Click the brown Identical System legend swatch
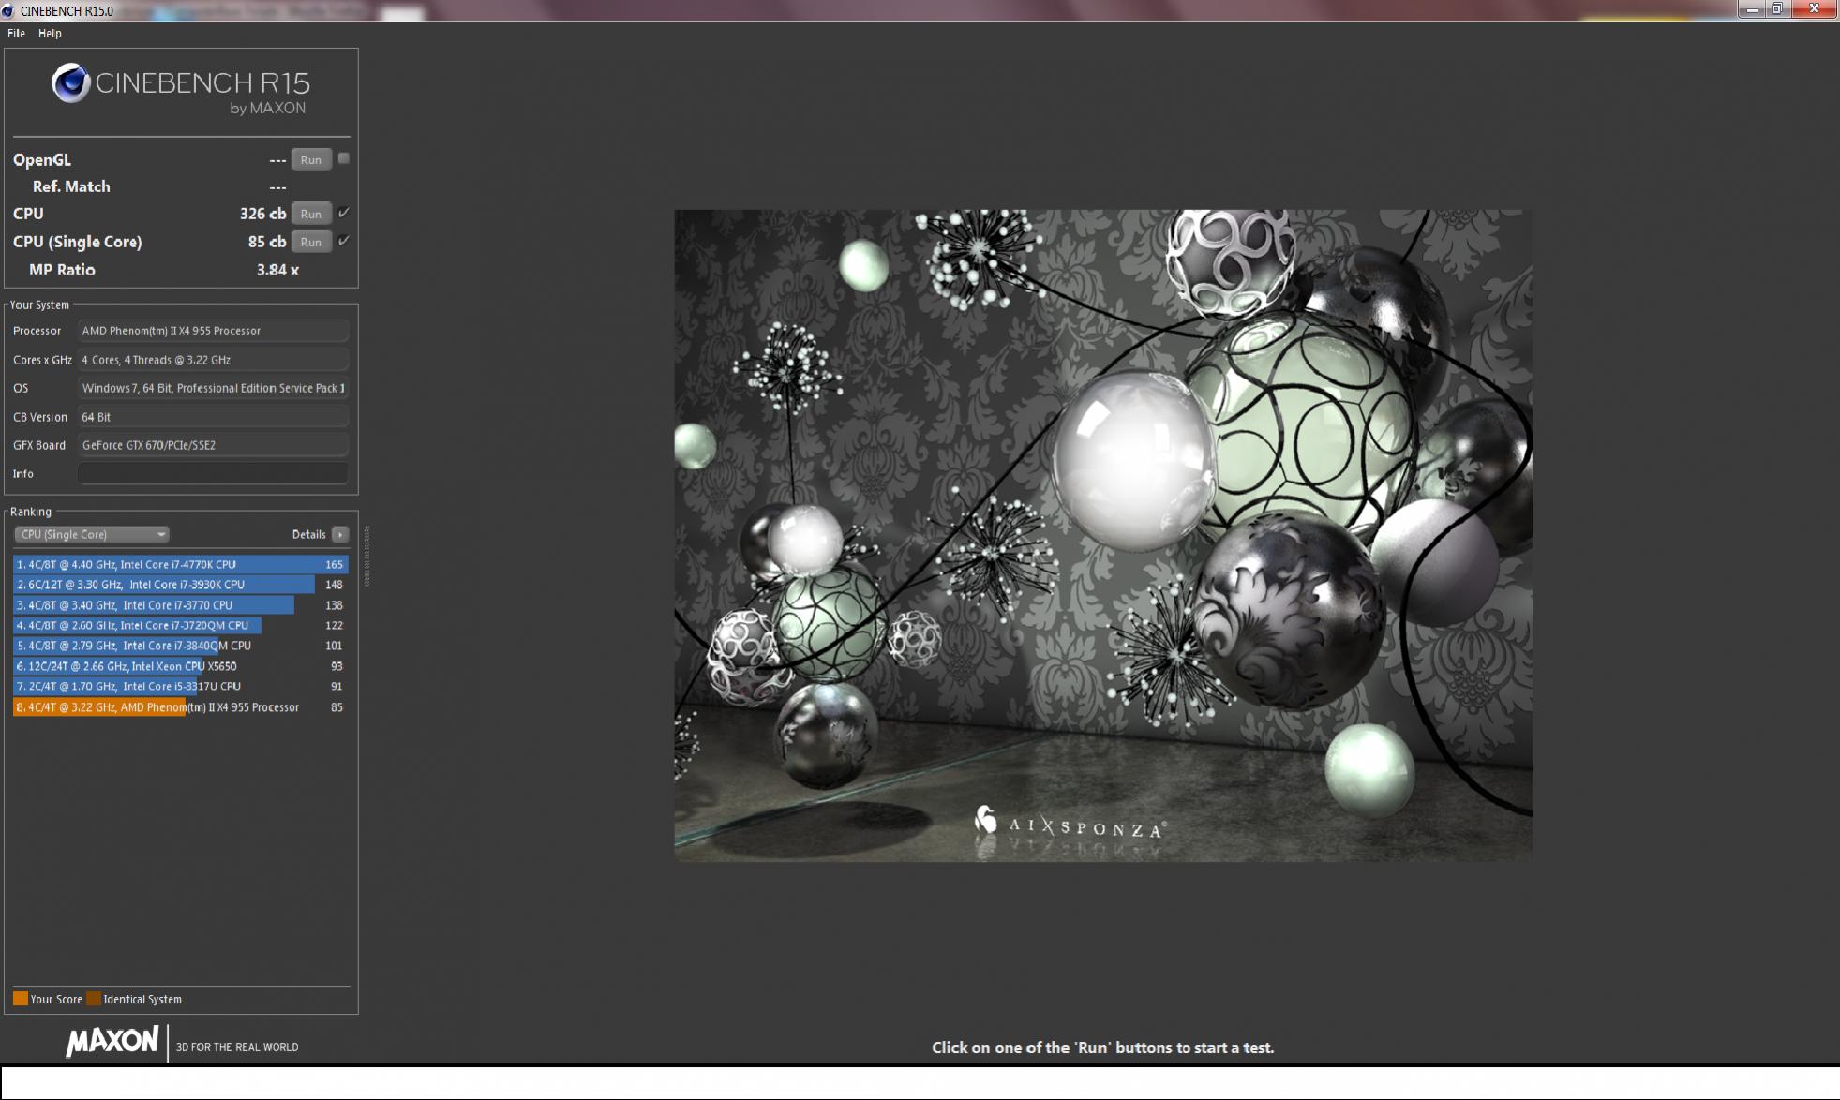 (93, 999)
